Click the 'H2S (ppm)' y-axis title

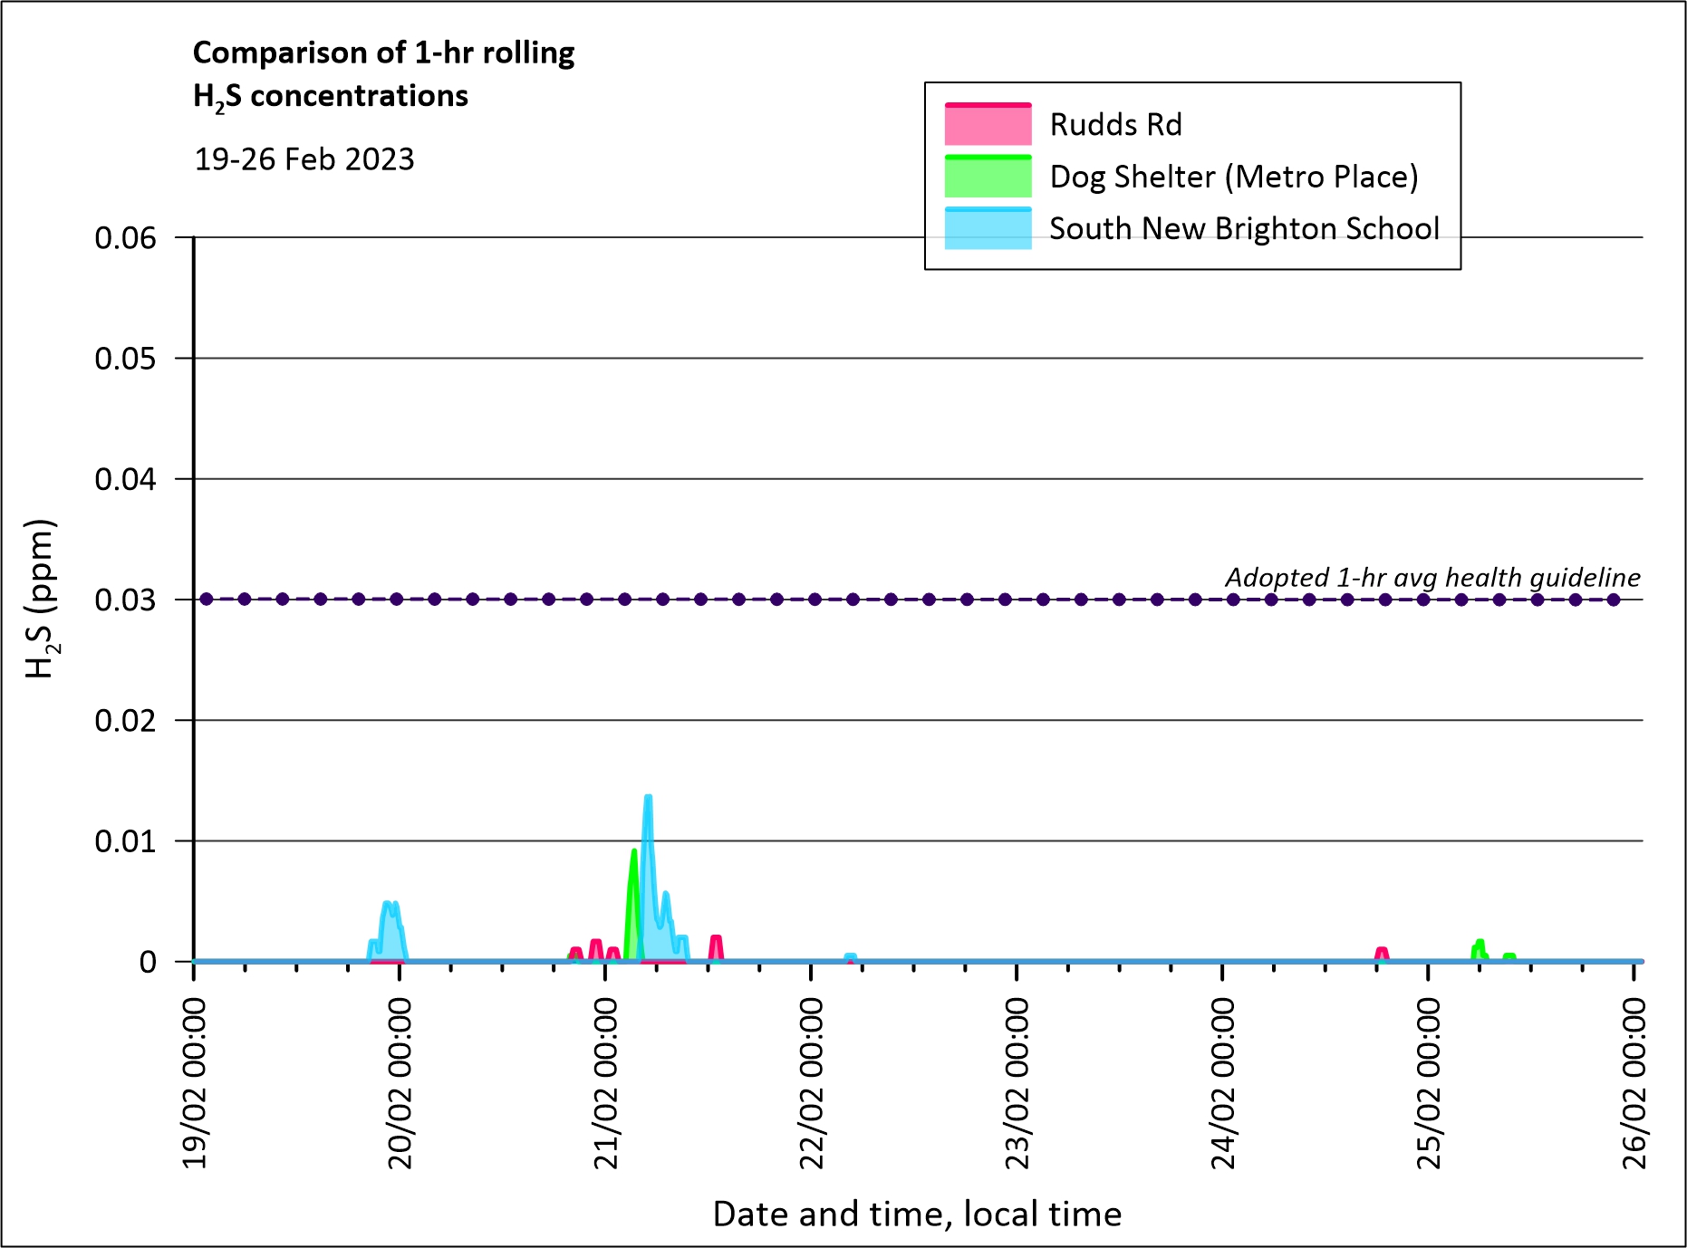(x=42, y=599)
